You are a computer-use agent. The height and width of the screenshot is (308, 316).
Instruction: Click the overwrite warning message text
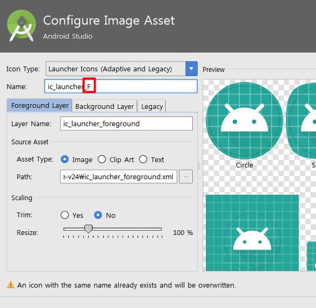(x=126, y=285)
